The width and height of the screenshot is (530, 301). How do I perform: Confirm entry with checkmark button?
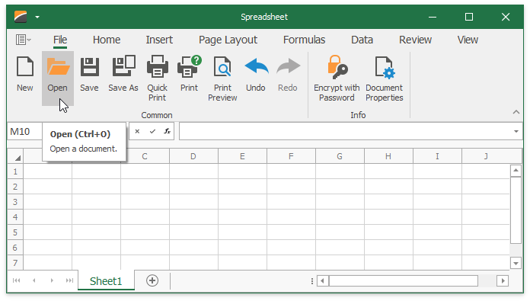coord(152,131)
